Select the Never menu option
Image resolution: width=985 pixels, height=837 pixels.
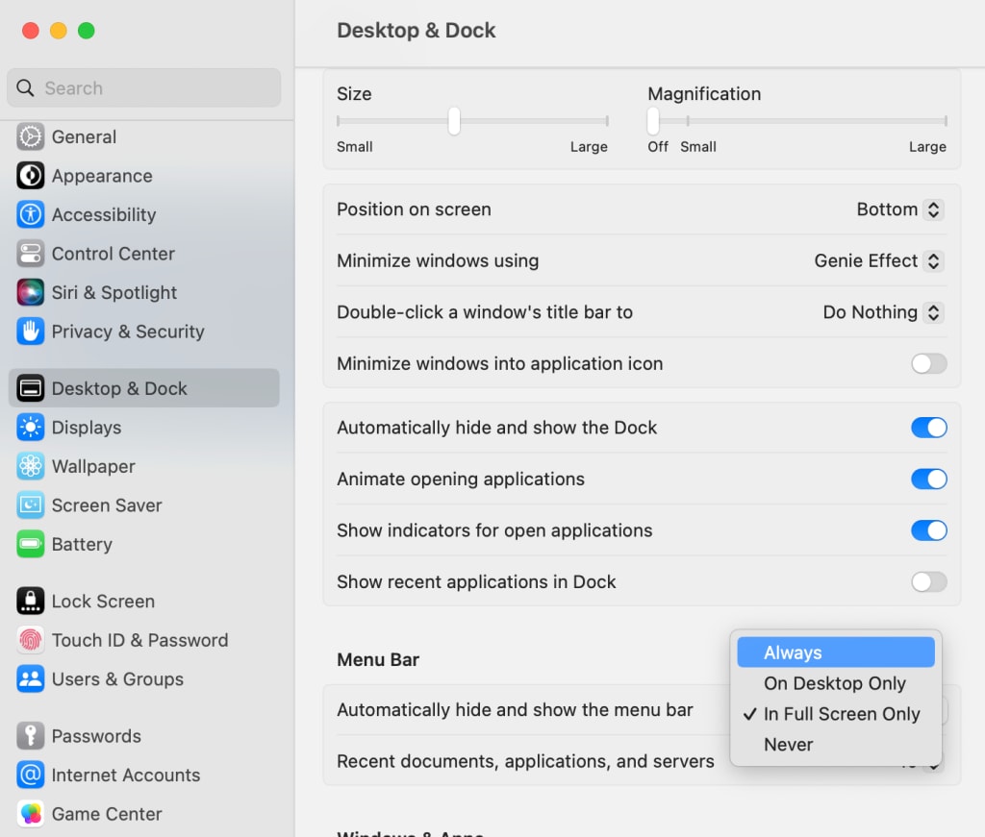789,745
